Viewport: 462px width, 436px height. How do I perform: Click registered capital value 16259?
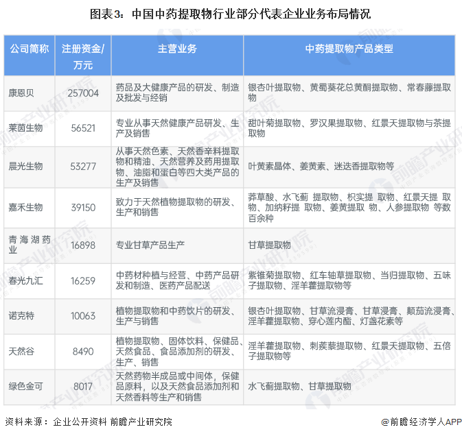pyautogui.click(x=83, y=280)
